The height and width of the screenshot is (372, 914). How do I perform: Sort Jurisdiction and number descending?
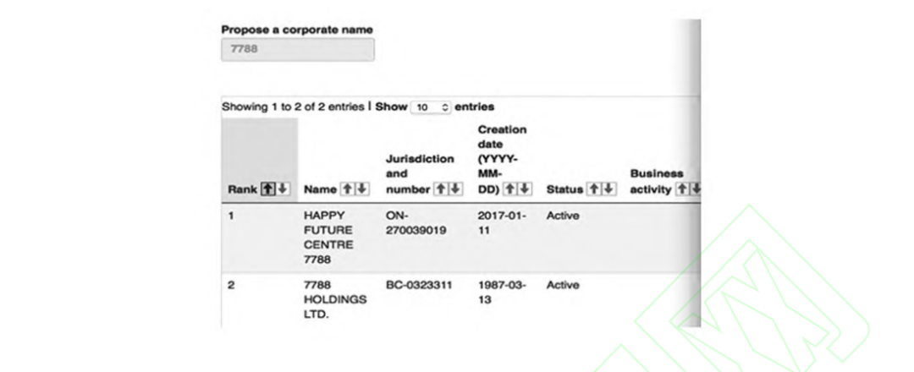456,189
